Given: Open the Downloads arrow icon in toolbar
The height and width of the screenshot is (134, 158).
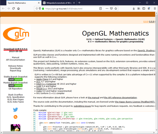Looking at the screenshot, I should coord(134,9).
